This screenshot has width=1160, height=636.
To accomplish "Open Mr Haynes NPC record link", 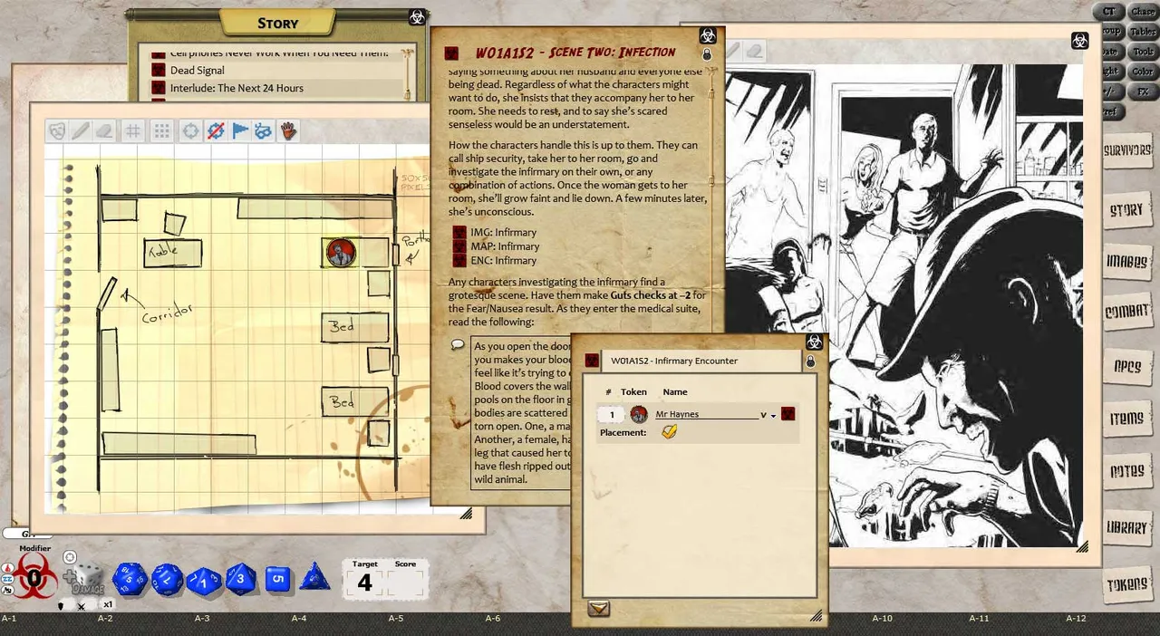I will pos(788,414).
